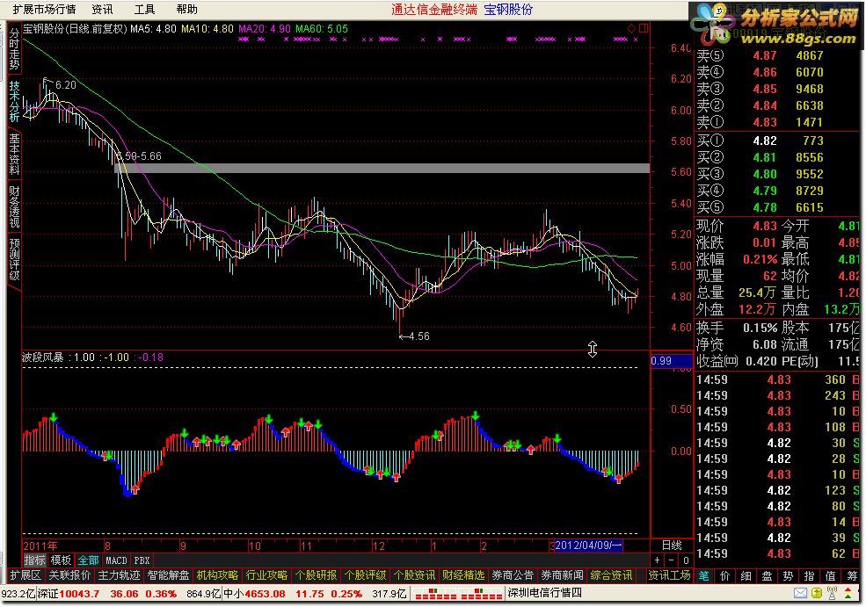Click the 波段风暴 indicator title
Screen dimensions: 866x607
pyautogui.click(x=43, y=357)
